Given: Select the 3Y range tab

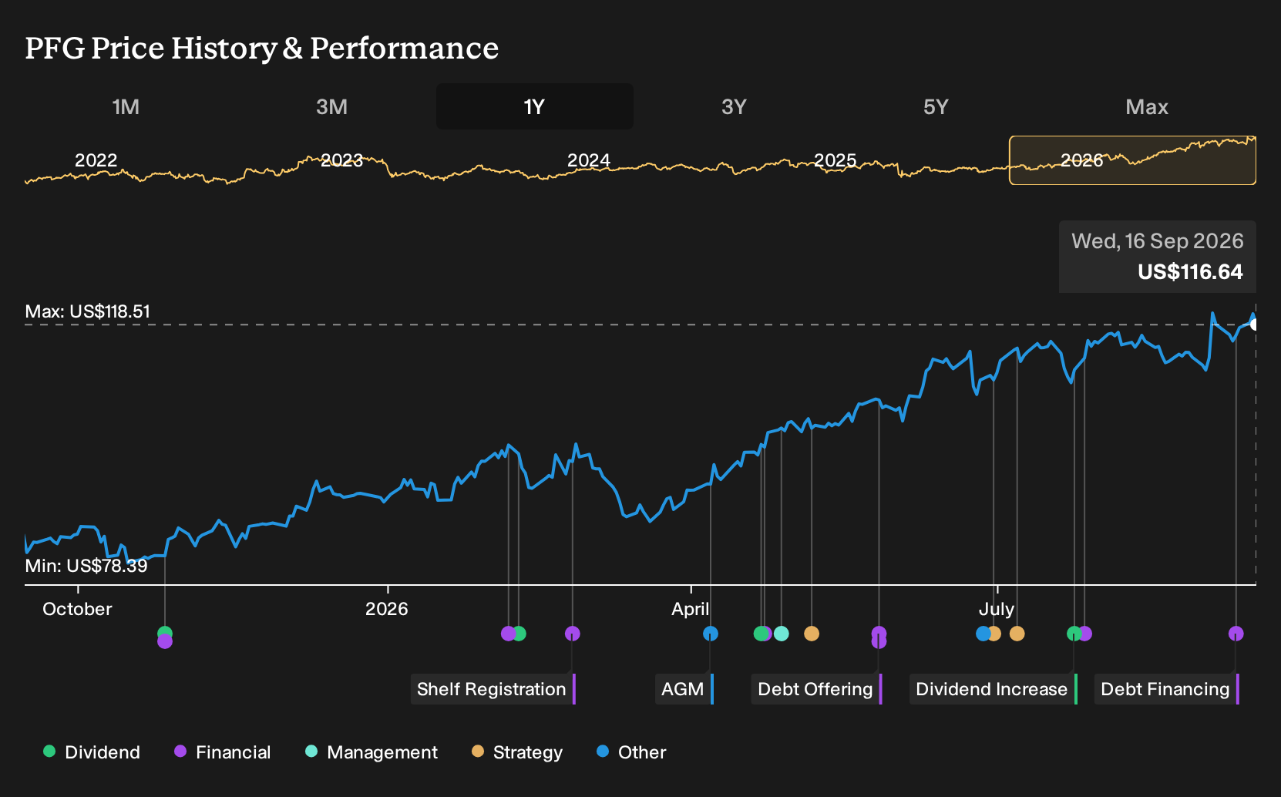Looking at the screenshot, I should [734, 106].
